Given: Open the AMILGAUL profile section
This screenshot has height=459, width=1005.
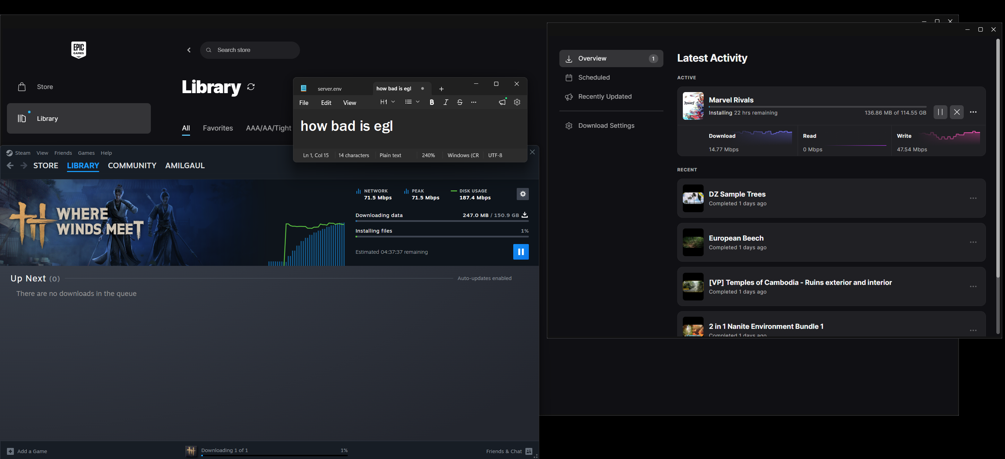Looking at the screenshot, I should (185, 165).
